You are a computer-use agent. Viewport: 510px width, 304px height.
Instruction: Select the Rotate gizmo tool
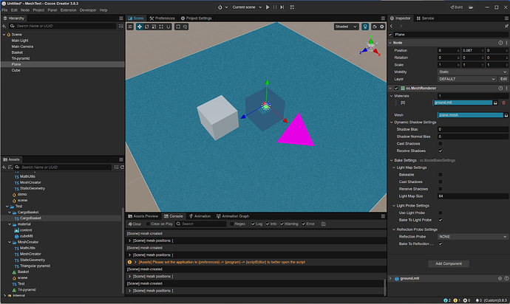coord(146,27)
